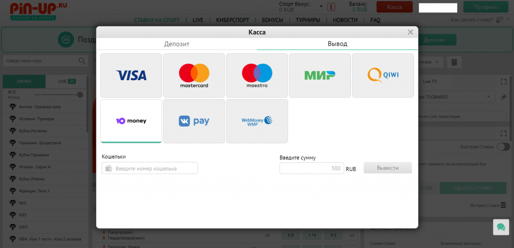Select the VISA payment method

click(x=131, y=76)
